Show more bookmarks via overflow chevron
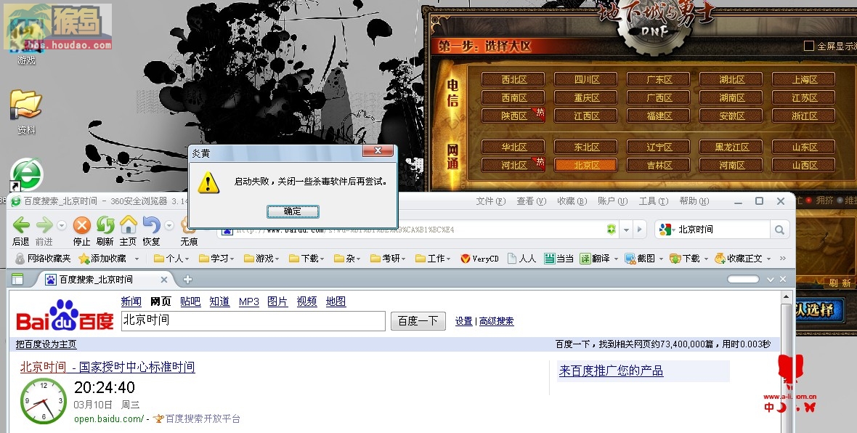857x433 pixels. tap(783, 258)
